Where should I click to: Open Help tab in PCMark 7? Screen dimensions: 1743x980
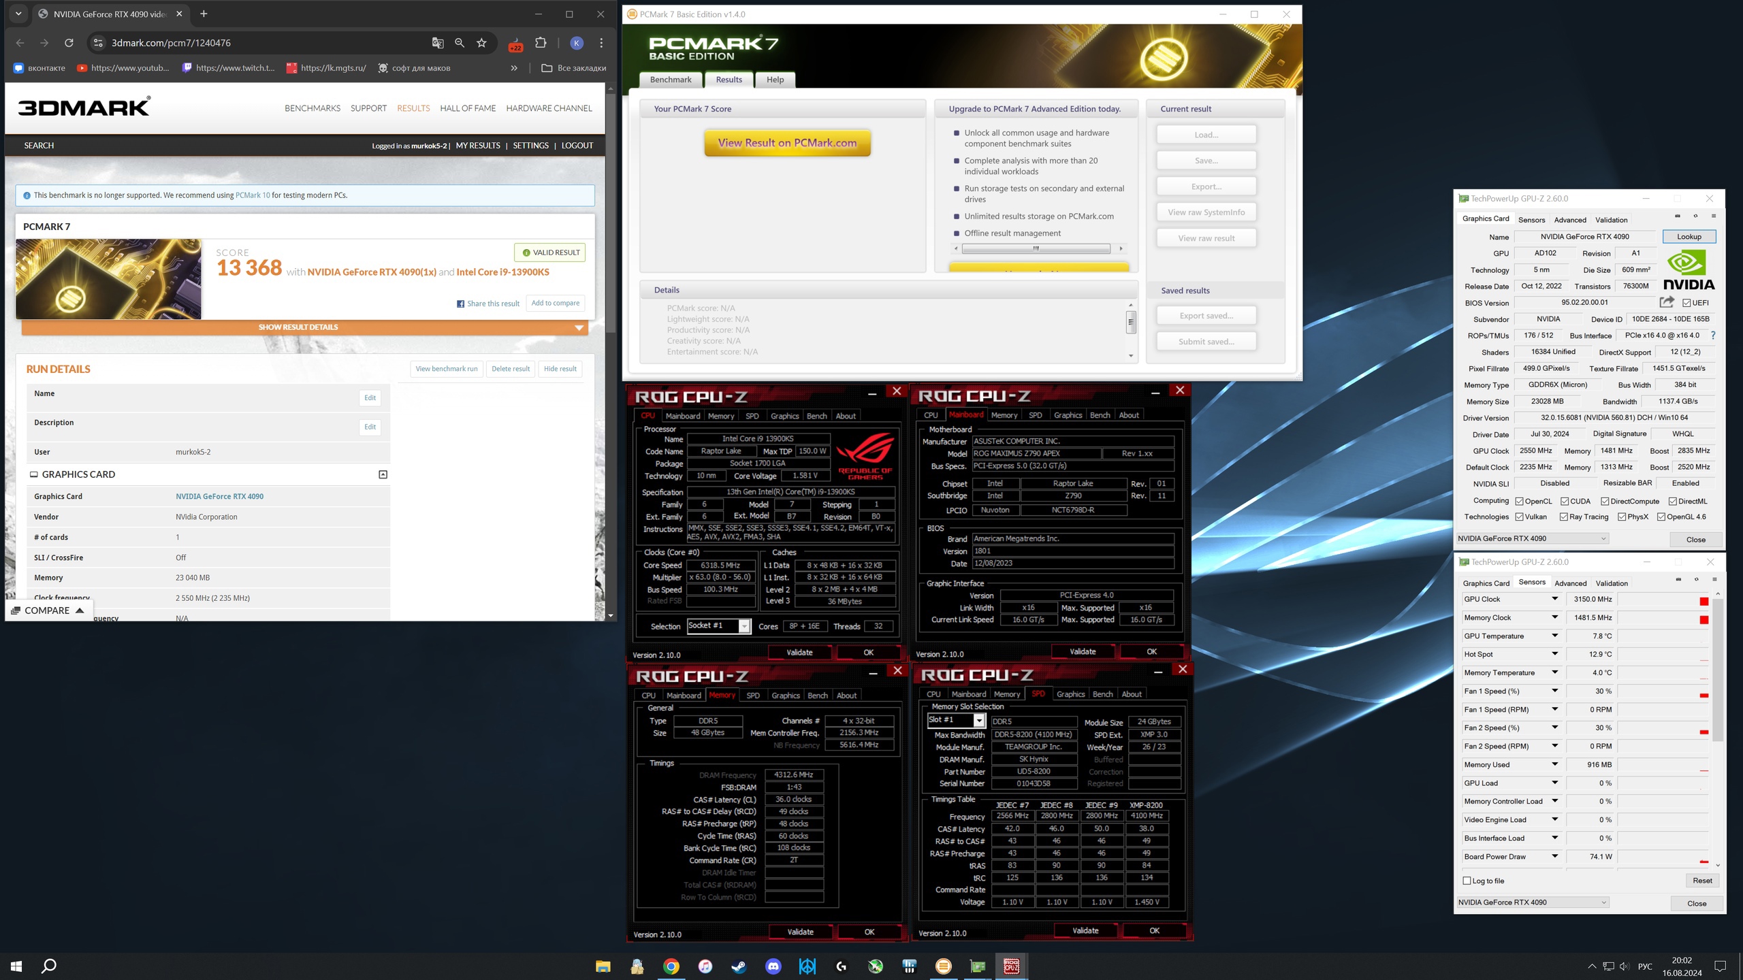point(775,80)
